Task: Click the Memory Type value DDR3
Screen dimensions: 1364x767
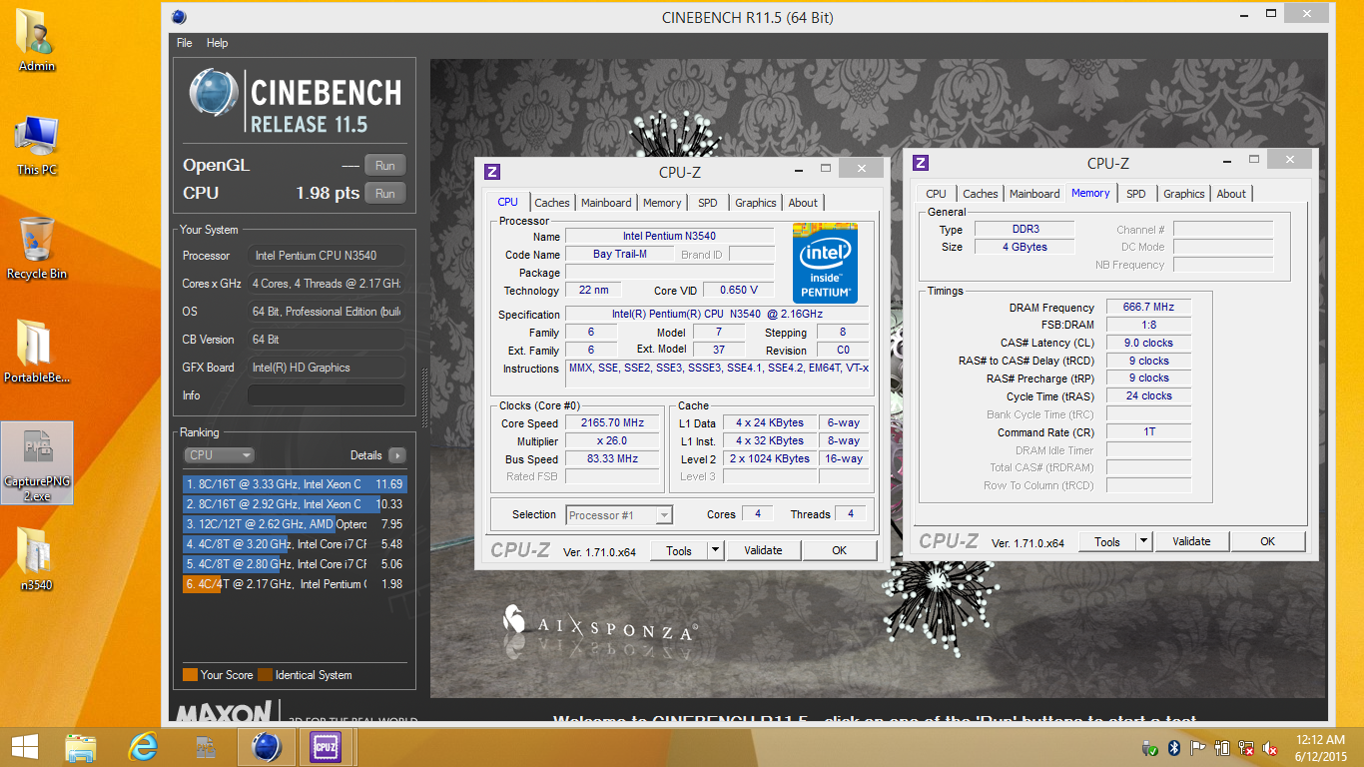Action: 1025,229
